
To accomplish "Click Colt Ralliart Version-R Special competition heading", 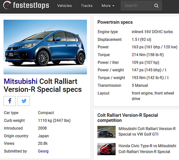I will [x=127, y=118].
